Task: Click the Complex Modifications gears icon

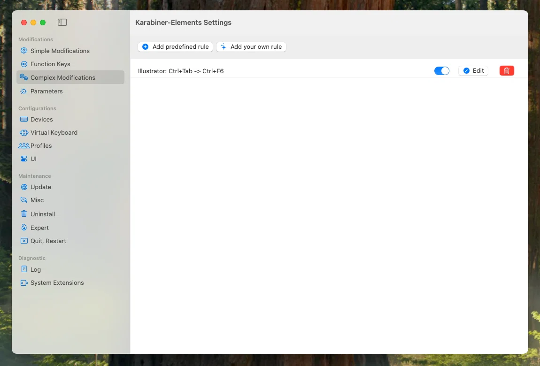Action: [24, 77]
